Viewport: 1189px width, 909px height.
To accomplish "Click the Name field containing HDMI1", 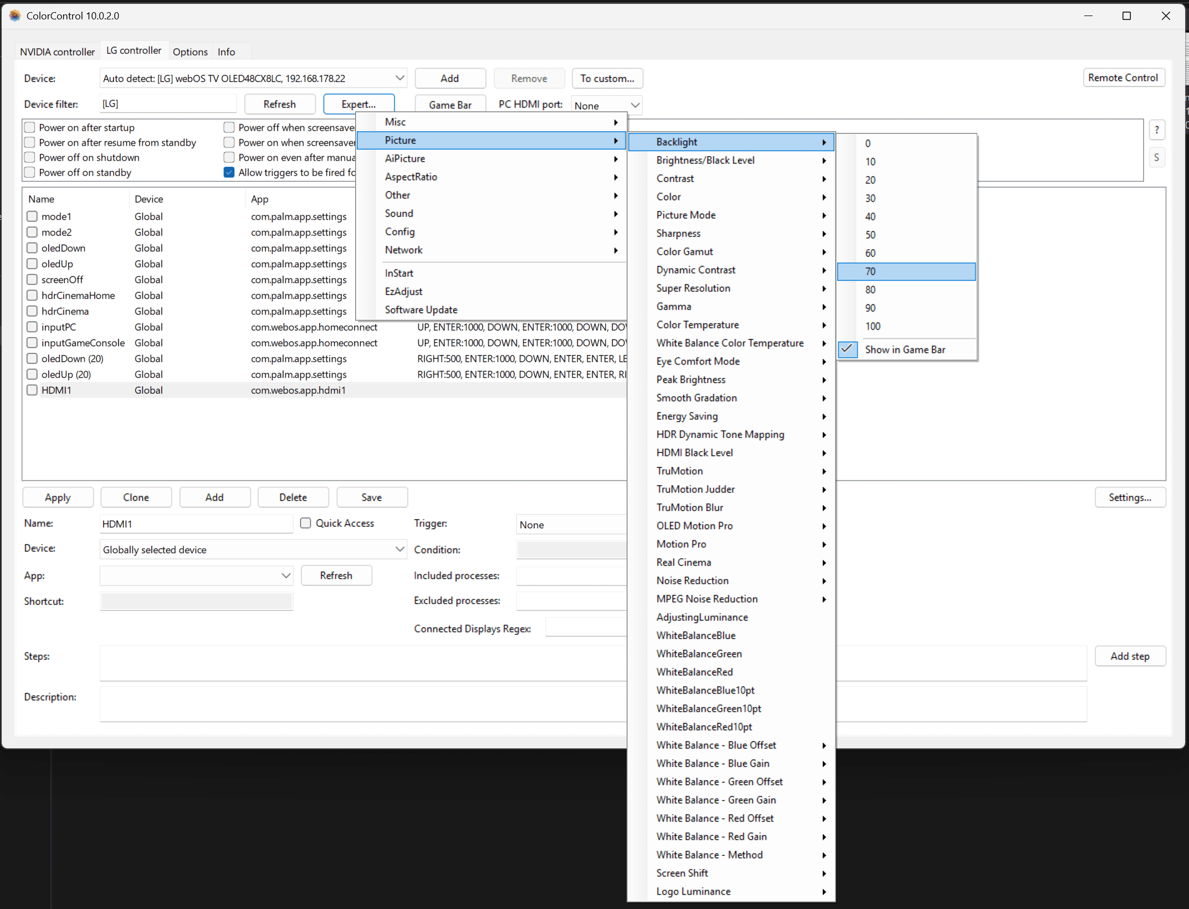I will point(196,523).
